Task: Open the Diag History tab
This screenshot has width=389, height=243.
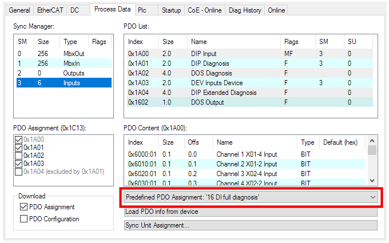Action: tap(245, 10)
